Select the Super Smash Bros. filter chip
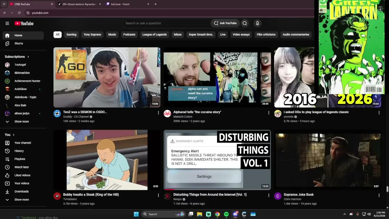The width and height of the screenshot is (389, 219). (201, 34)
